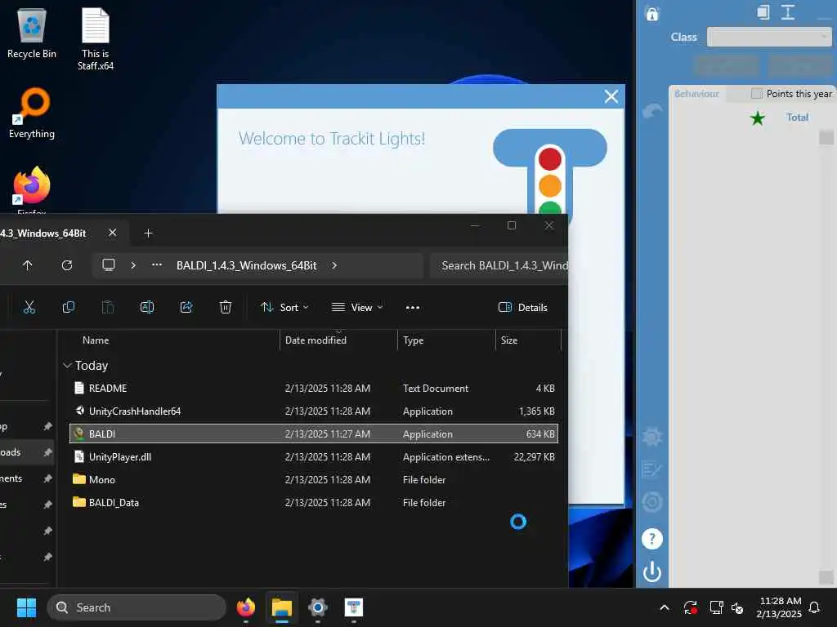Select the README text document
Image resolution: width=837 pixels, height=627 pixels.
tap(314, 388)
